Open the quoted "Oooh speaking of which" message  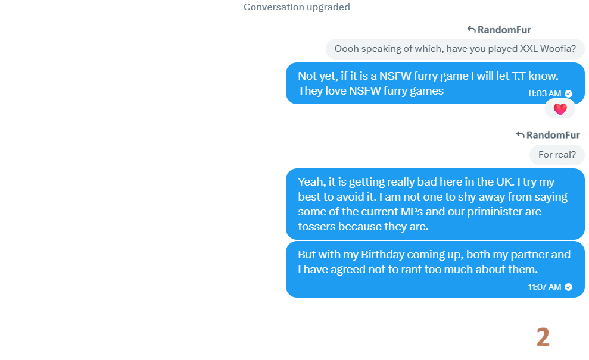pos(455,49)
